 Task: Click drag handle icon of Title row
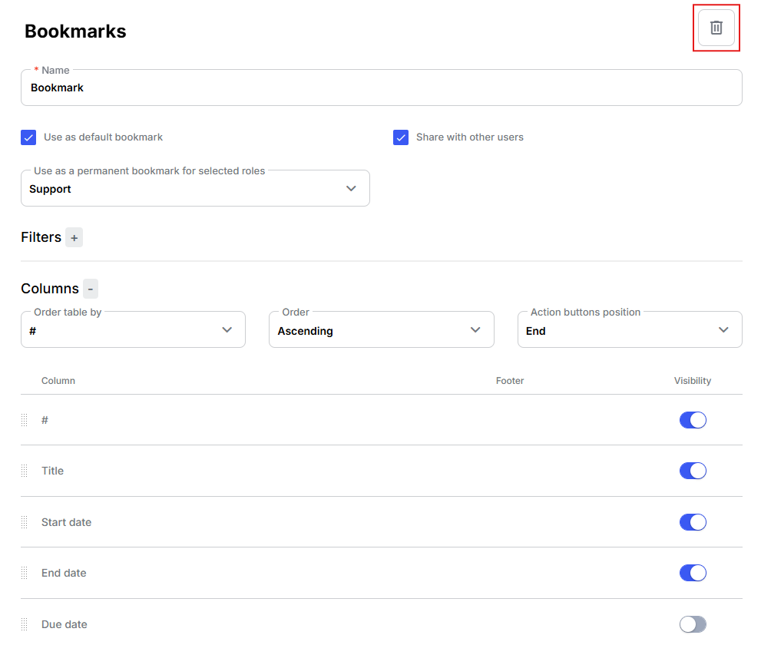coord(25,471)
